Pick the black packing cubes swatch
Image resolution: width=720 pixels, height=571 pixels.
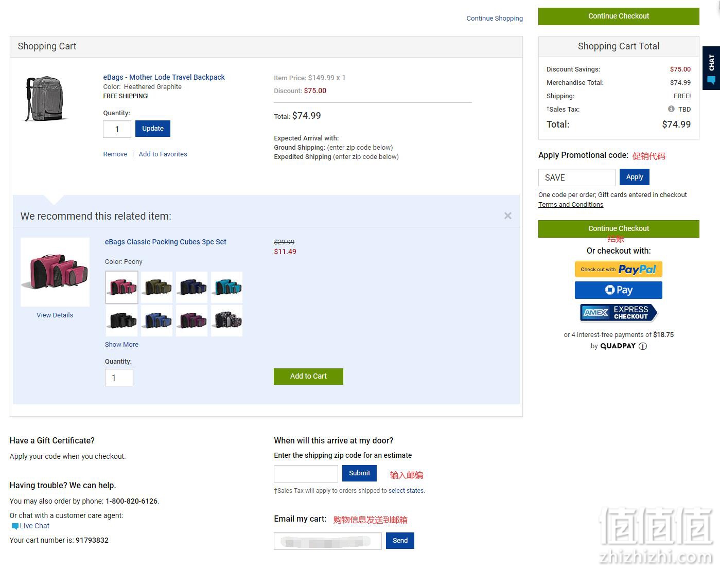(x=122, y=321)
